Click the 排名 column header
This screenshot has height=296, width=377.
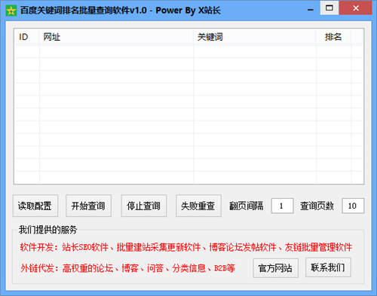(333, 37)
